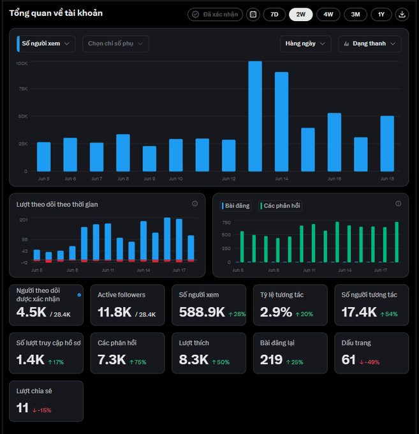The height and width of the screenshot is (434, 419).
Task: Select the Số lượt truy cập hồ sơ card
Action: click(x=46, y=353)
